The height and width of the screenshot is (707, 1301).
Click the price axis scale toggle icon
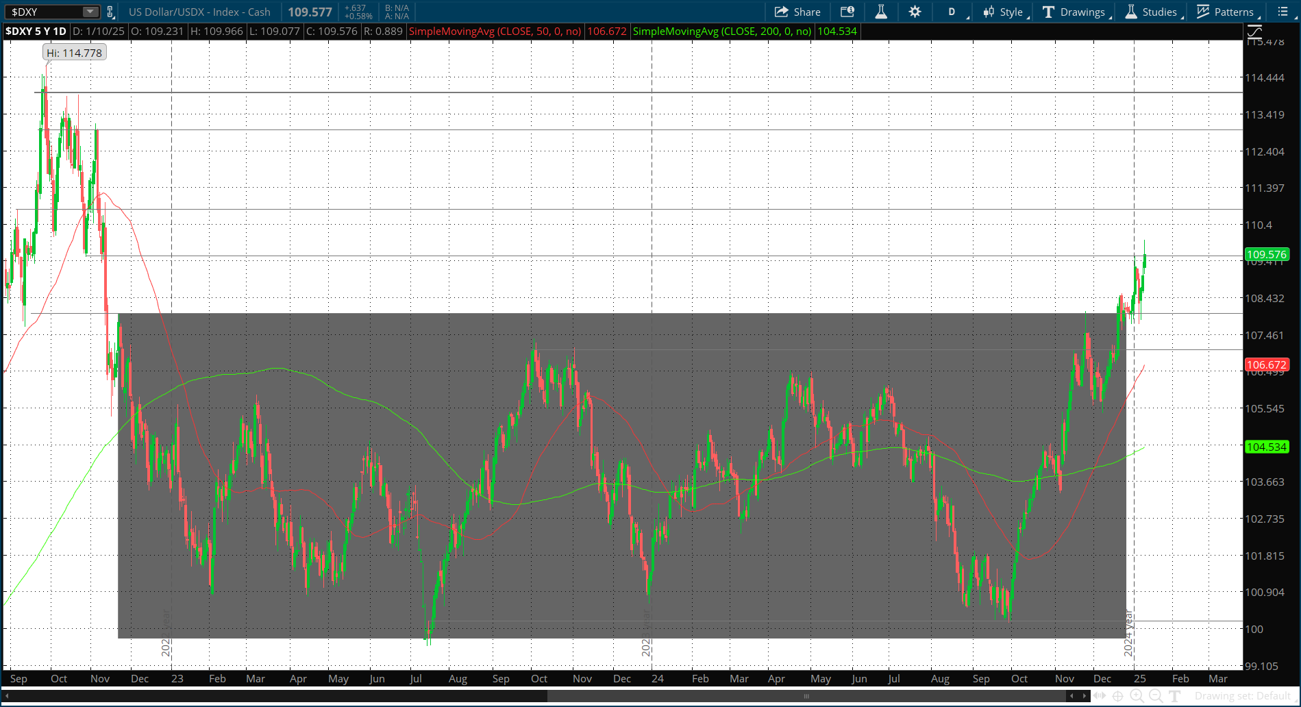pos(1254,32)
